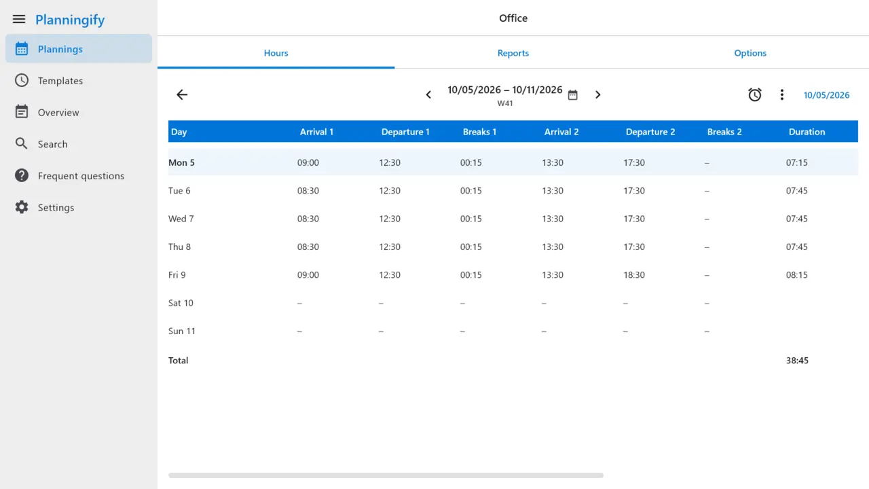Switch to the Hours tab
869x489 pixels.
tap(276, 53)
